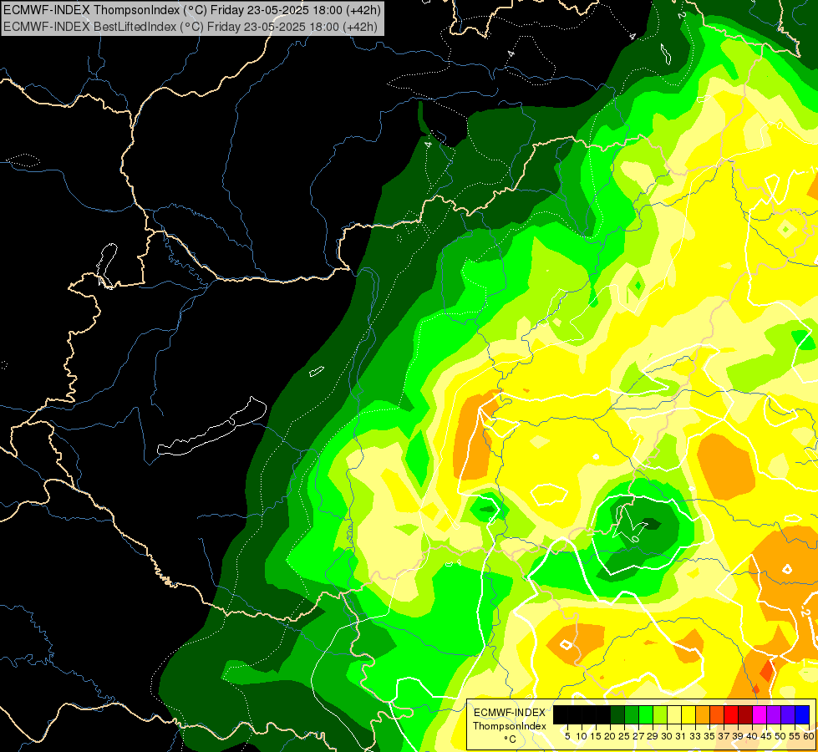Click the °C unit label in legend
Image resolution: width=818 pixels, height=752 pixels.
(510, 739)
